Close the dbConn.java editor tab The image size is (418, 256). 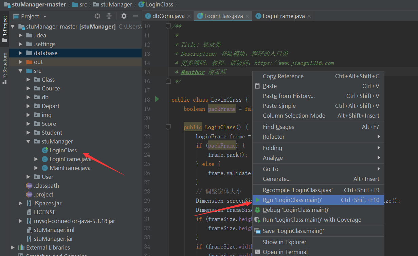189,16
